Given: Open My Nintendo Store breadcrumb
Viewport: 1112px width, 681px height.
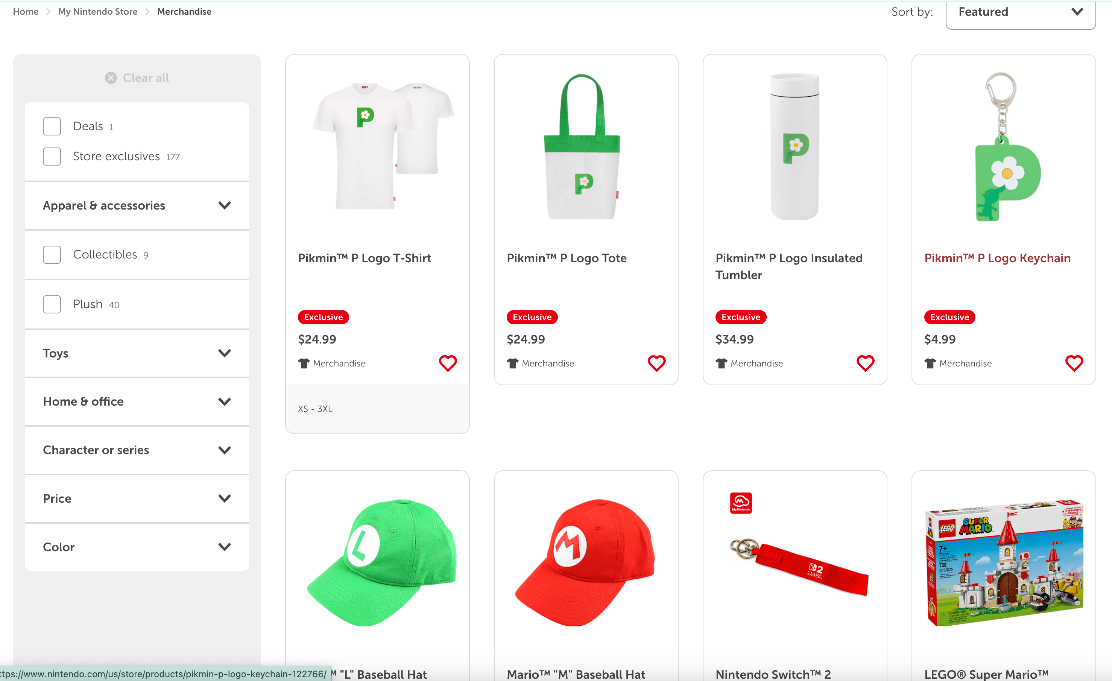Looking at the screenshot, I should (x=97, y=12).
